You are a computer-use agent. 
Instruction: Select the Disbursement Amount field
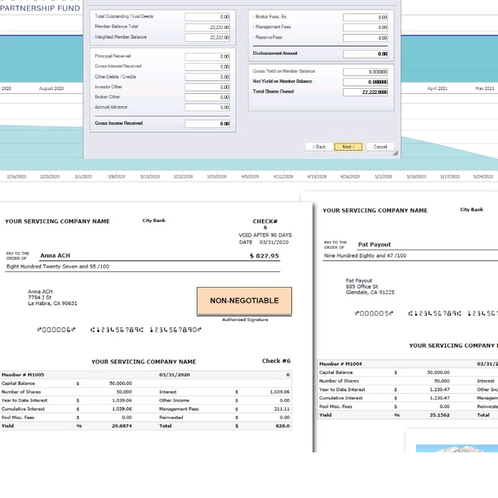(x=365, y=54)
